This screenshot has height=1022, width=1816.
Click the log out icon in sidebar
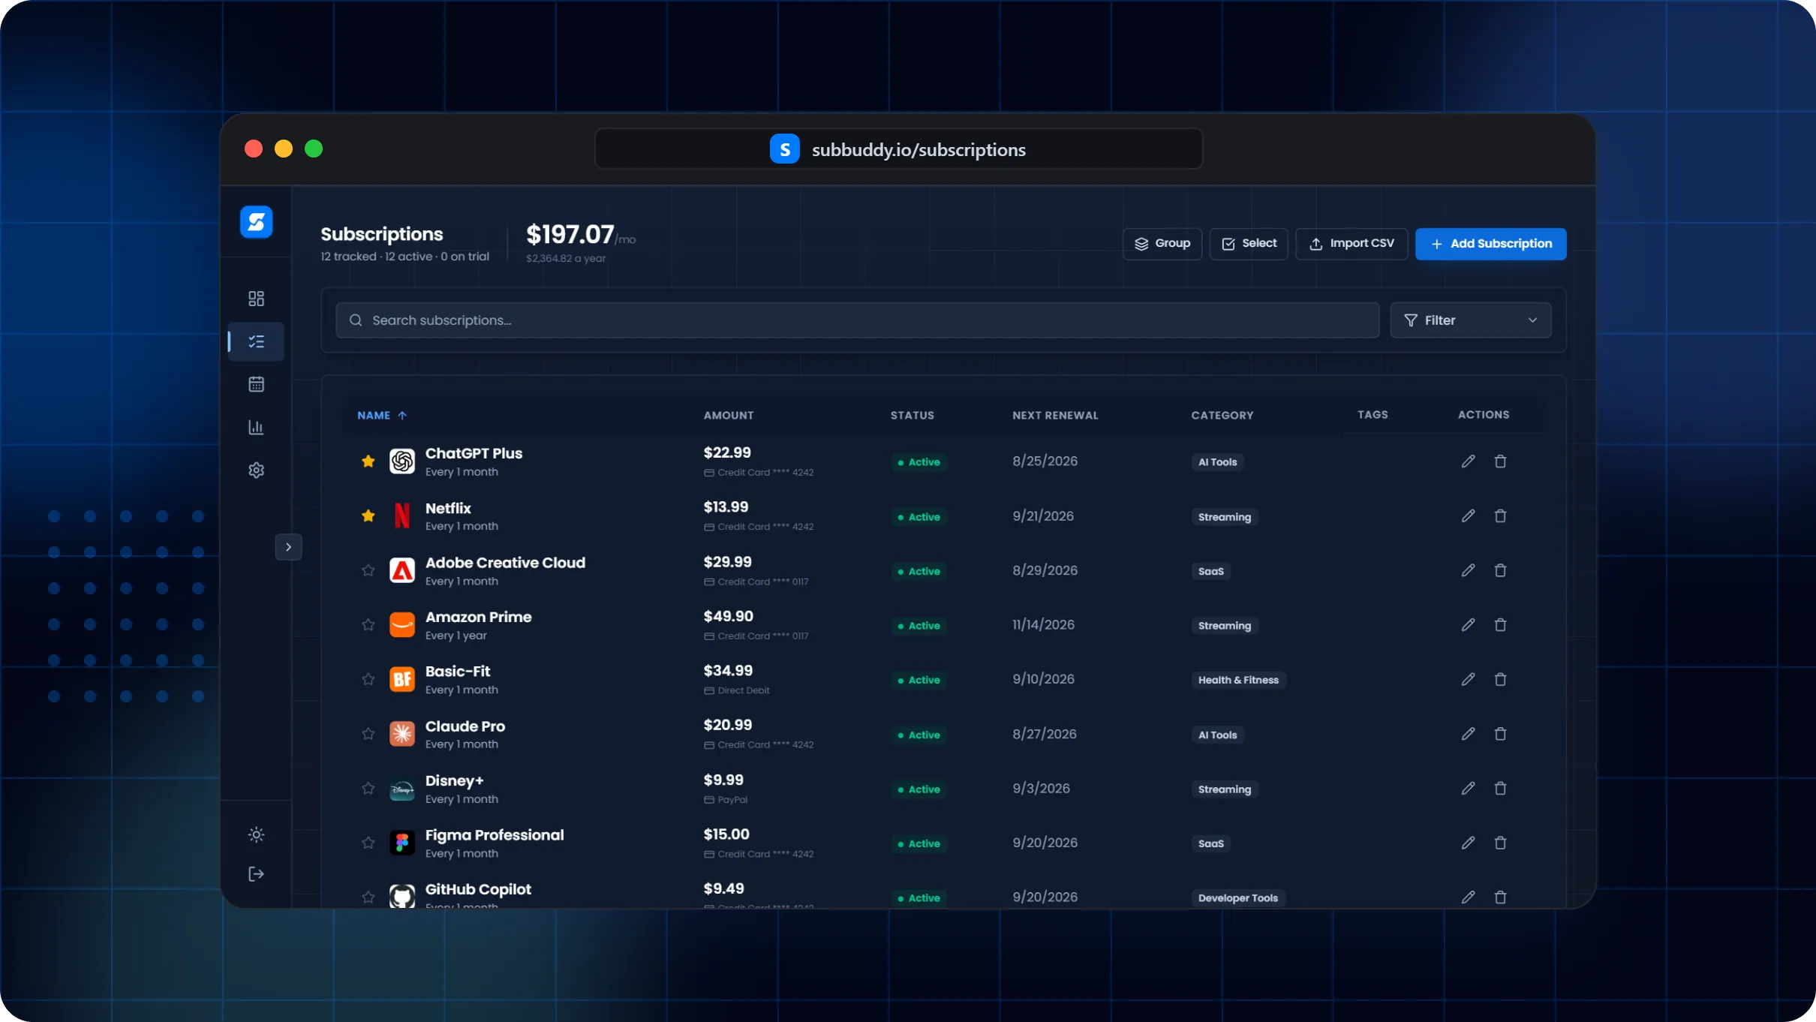click(x=256, y=874)
